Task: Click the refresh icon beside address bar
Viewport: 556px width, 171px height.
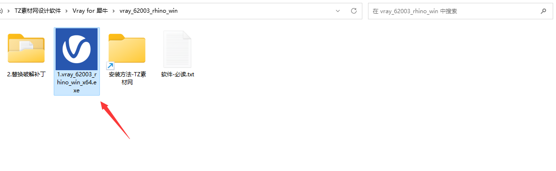Action: pyautogui.click(x=353, y=11)
